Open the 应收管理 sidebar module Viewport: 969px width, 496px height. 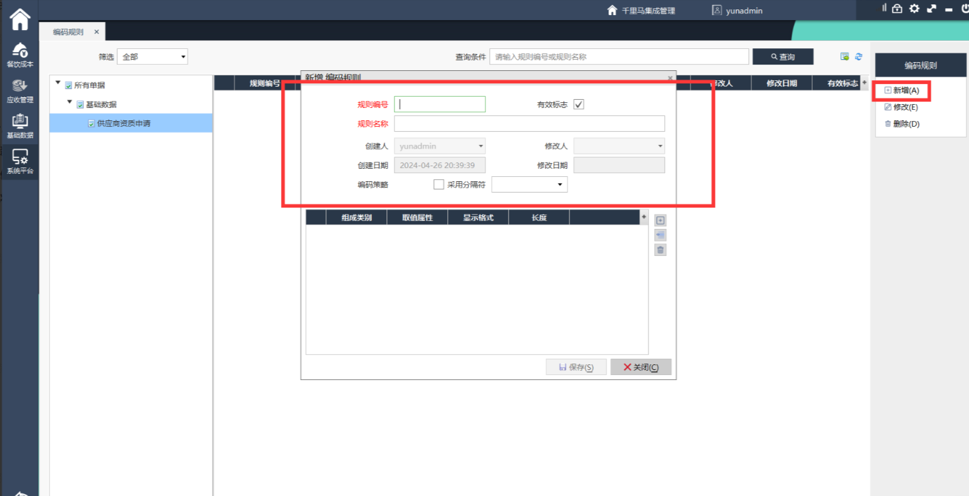(19, 90)
